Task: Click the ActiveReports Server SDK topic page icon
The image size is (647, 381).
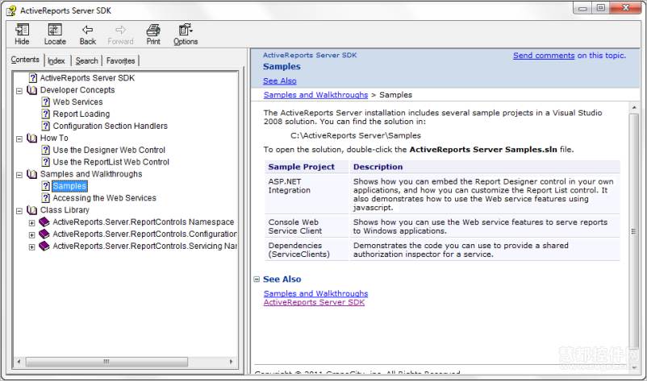Action: pyautogui.click(x=33, y=78)
